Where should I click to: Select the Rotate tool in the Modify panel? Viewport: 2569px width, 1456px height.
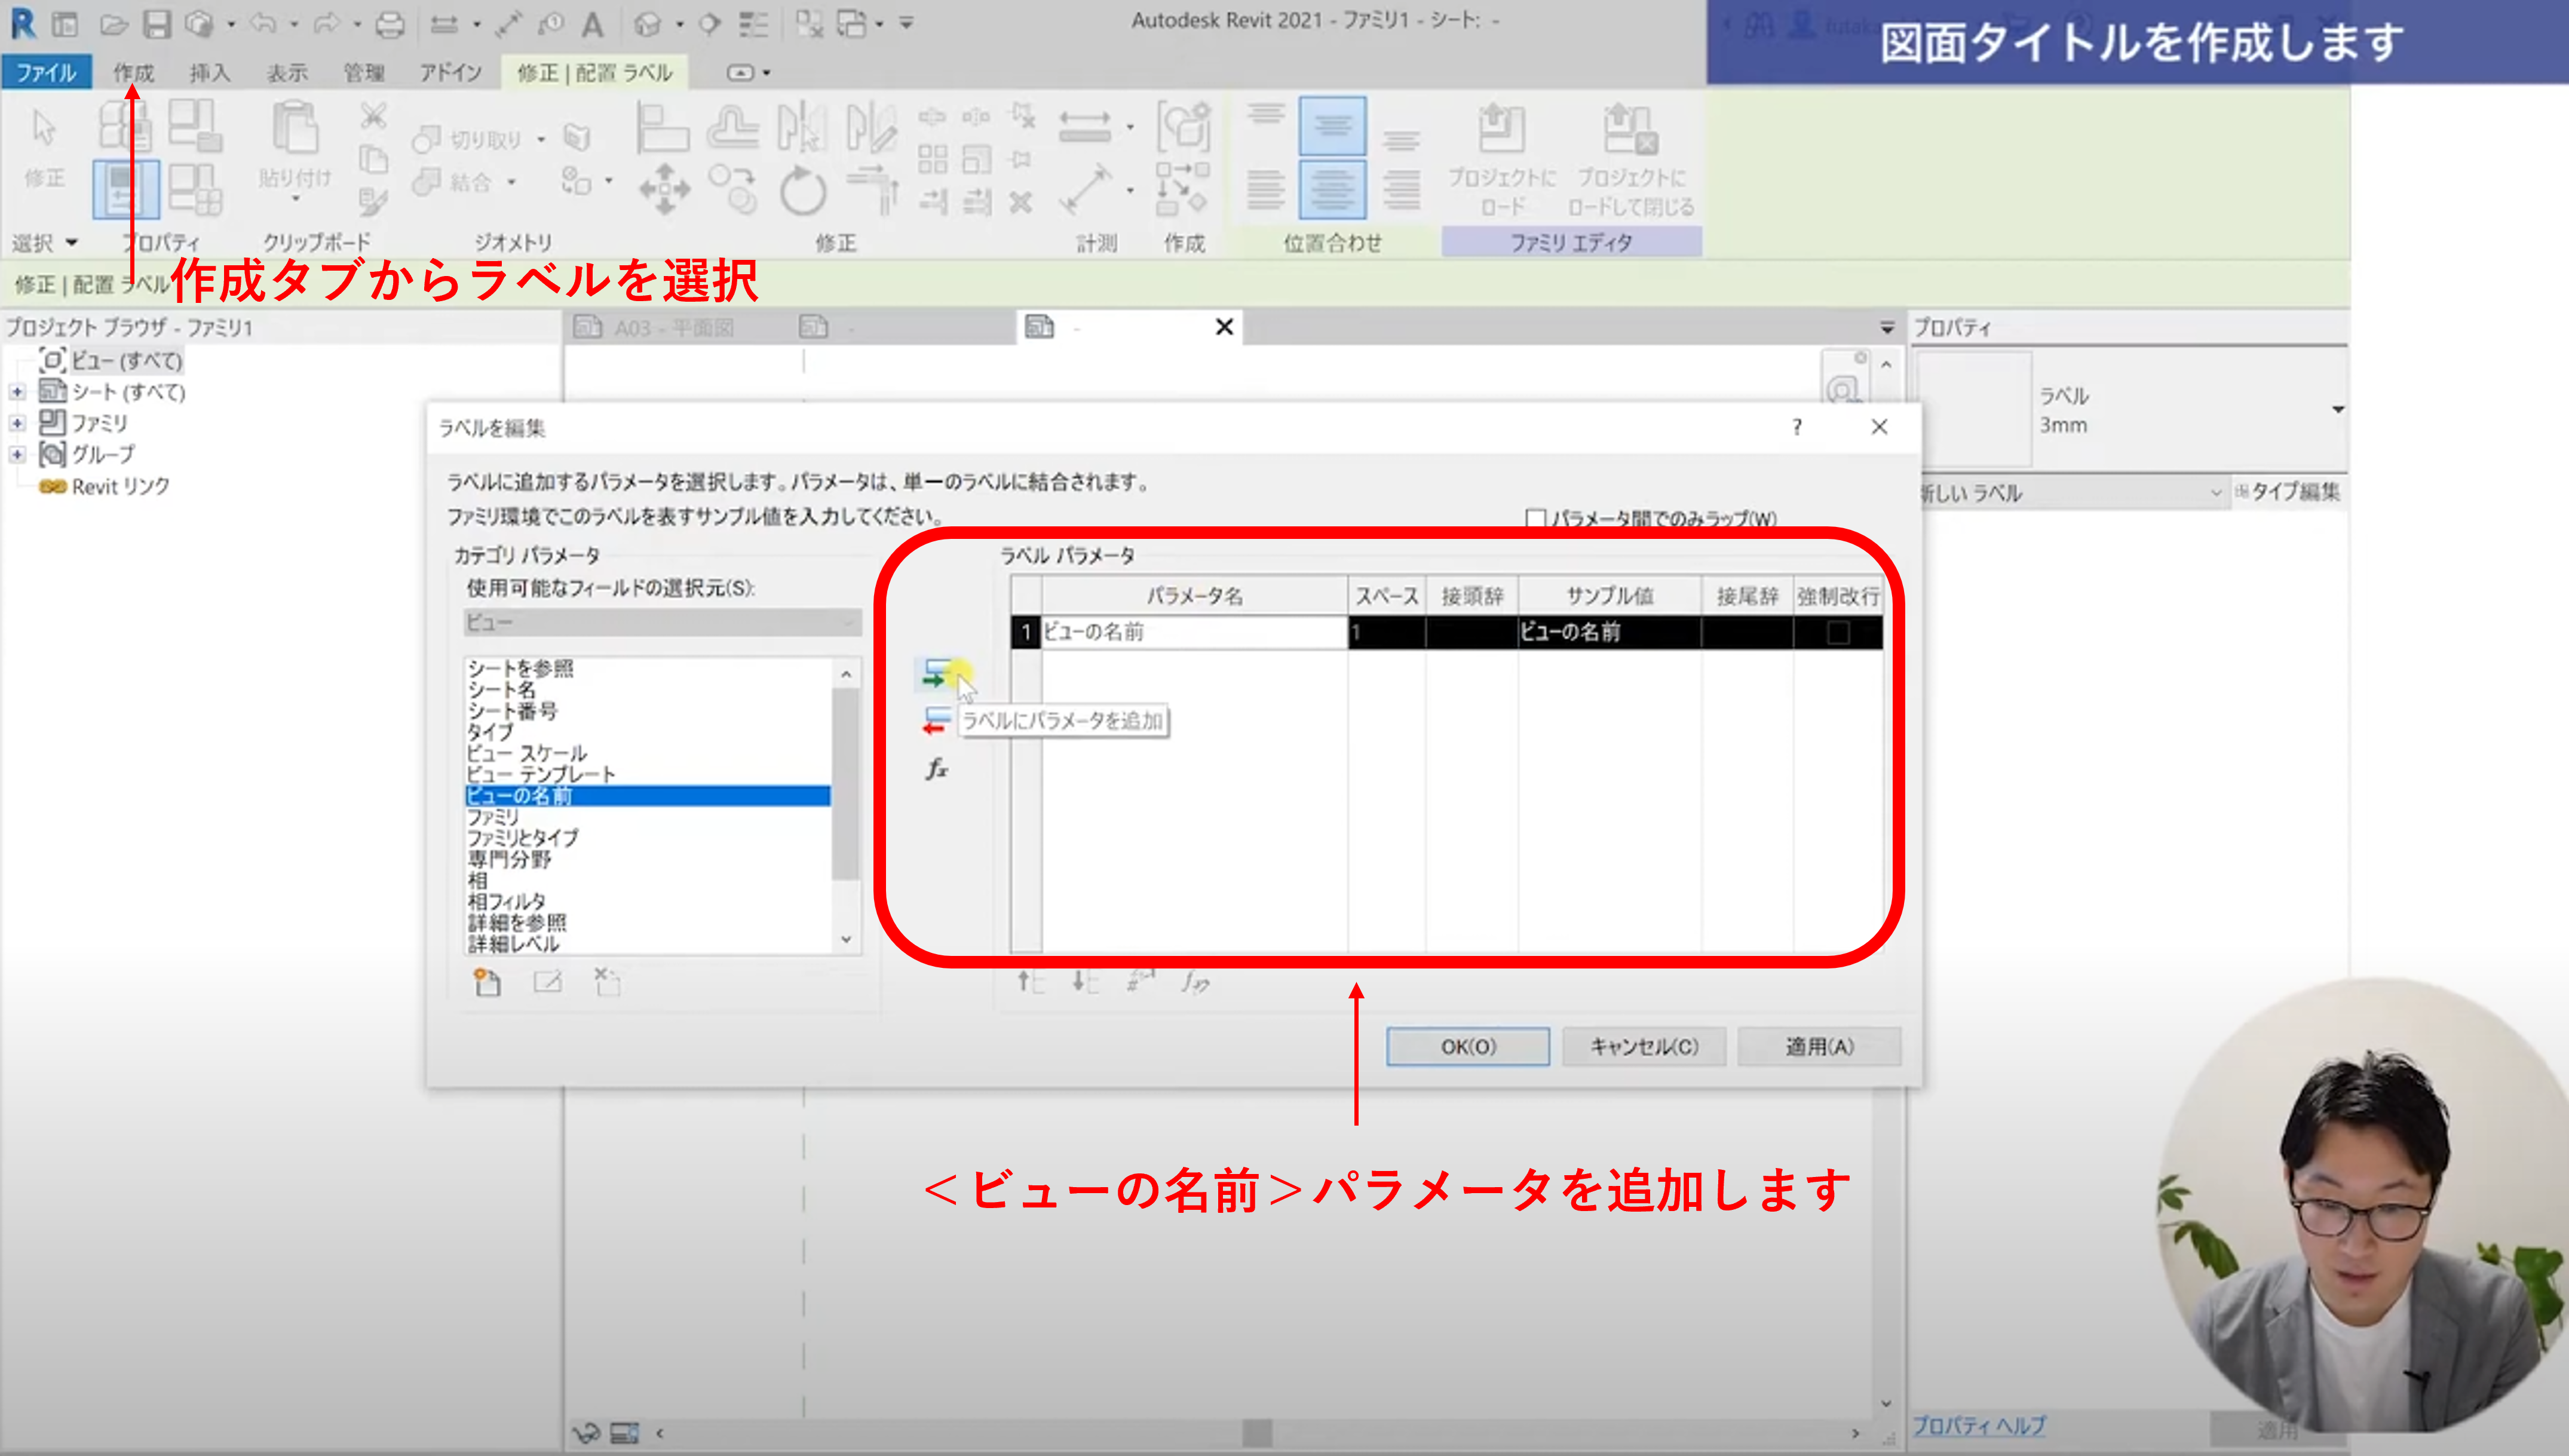802,190
